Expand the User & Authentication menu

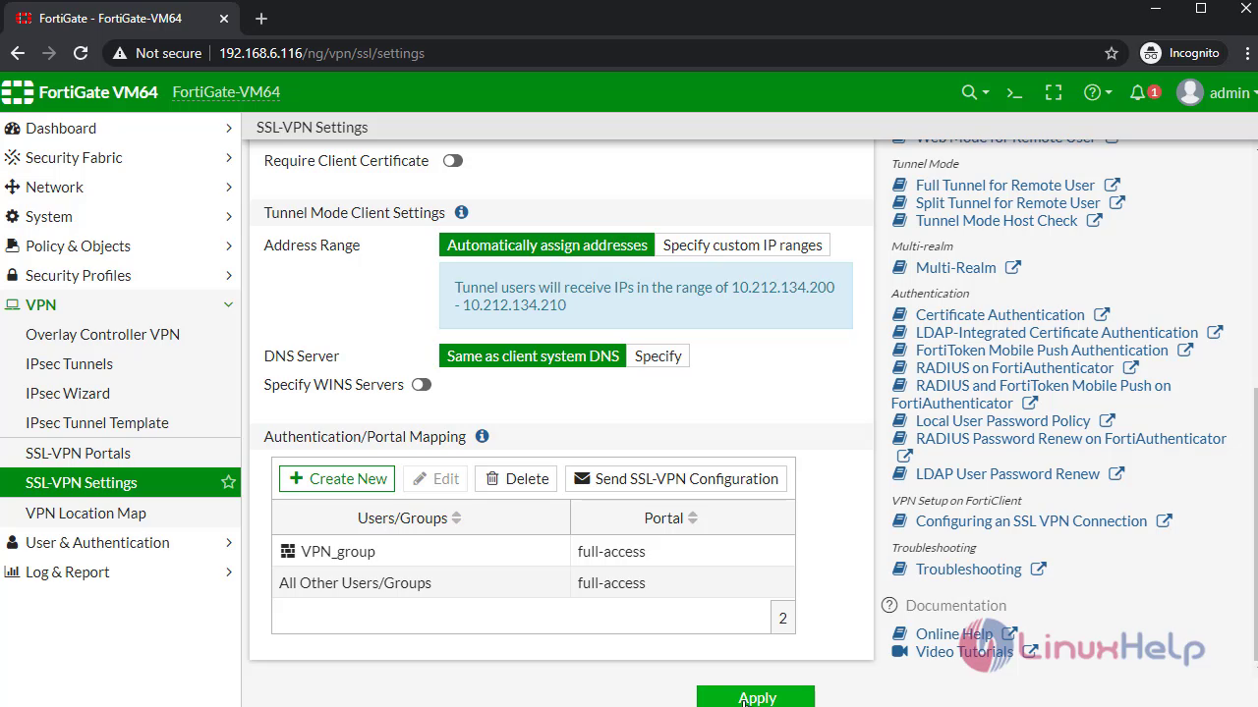pos(228,542)
